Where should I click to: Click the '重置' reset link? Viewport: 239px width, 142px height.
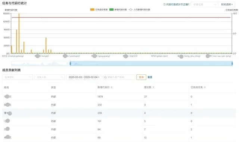click(x=150, y=77)
